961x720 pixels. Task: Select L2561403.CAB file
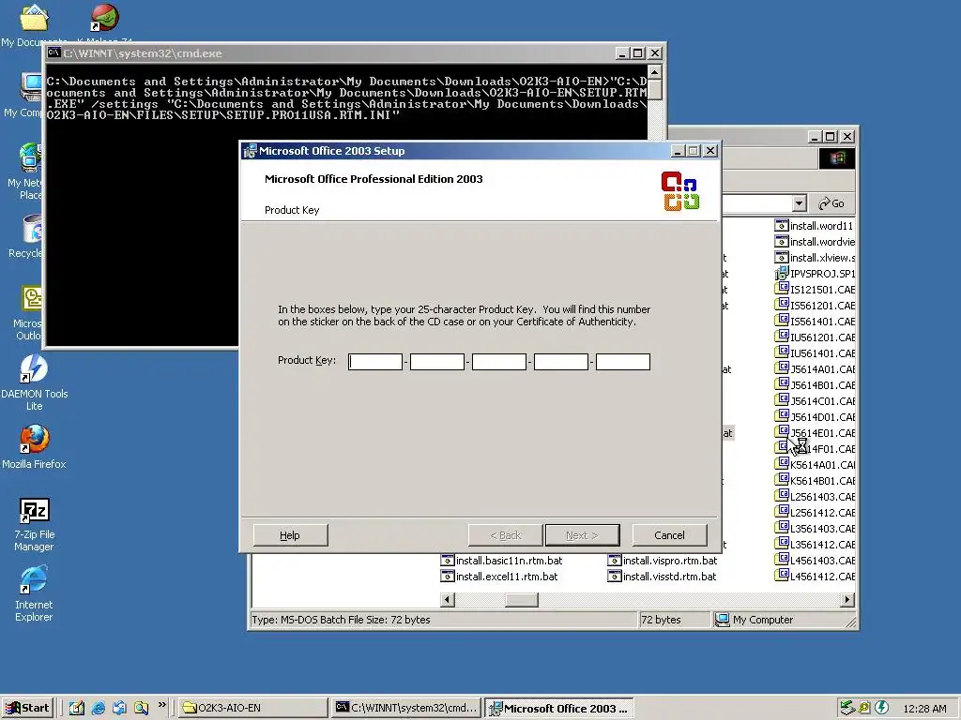pyautogui.click(x=815, y=497)
